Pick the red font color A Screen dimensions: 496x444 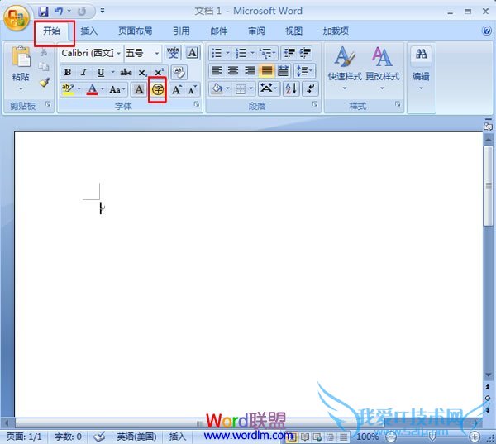92,89
